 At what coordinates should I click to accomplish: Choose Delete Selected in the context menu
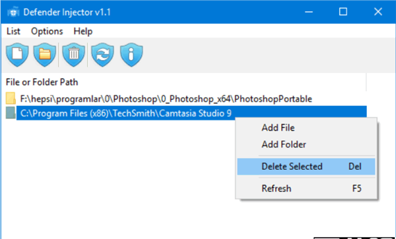306,167
